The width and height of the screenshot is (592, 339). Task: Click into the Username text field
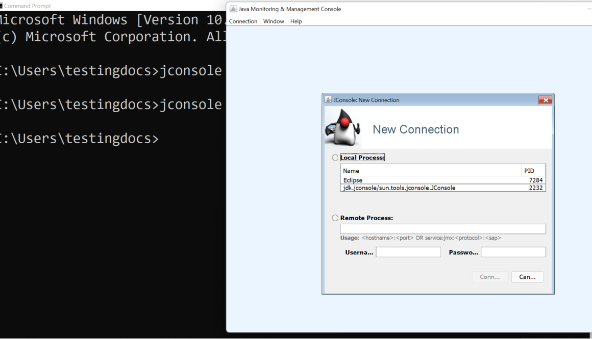408,252
